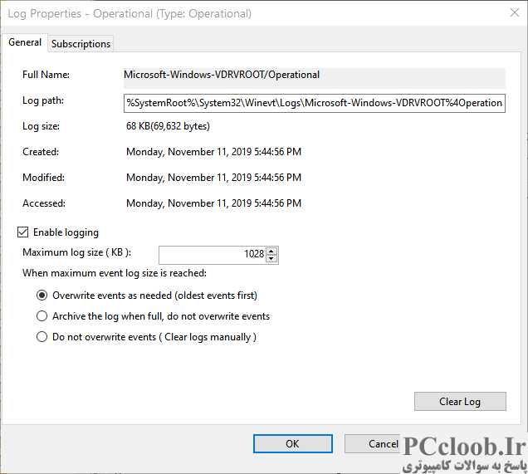Image resolution: width=528 pixels, height=474 pixels.
Task: Switch to the Subscriptions tab
Action: (x=81, y=44)
